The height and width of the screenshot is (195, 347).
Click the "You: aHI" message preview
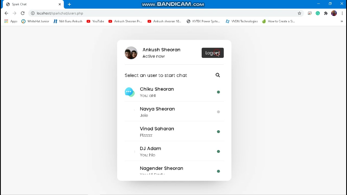(148, 96)
